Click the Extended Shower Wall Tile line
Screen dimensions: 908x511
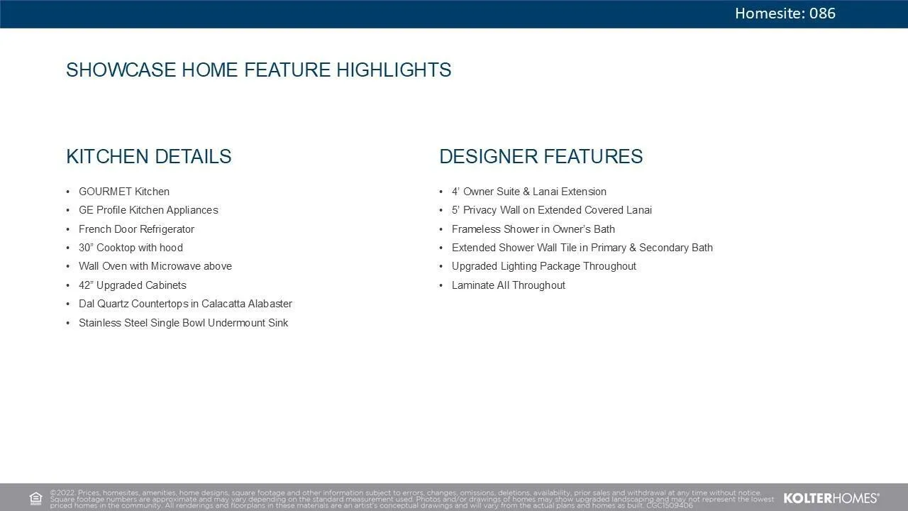coord(582,248)
